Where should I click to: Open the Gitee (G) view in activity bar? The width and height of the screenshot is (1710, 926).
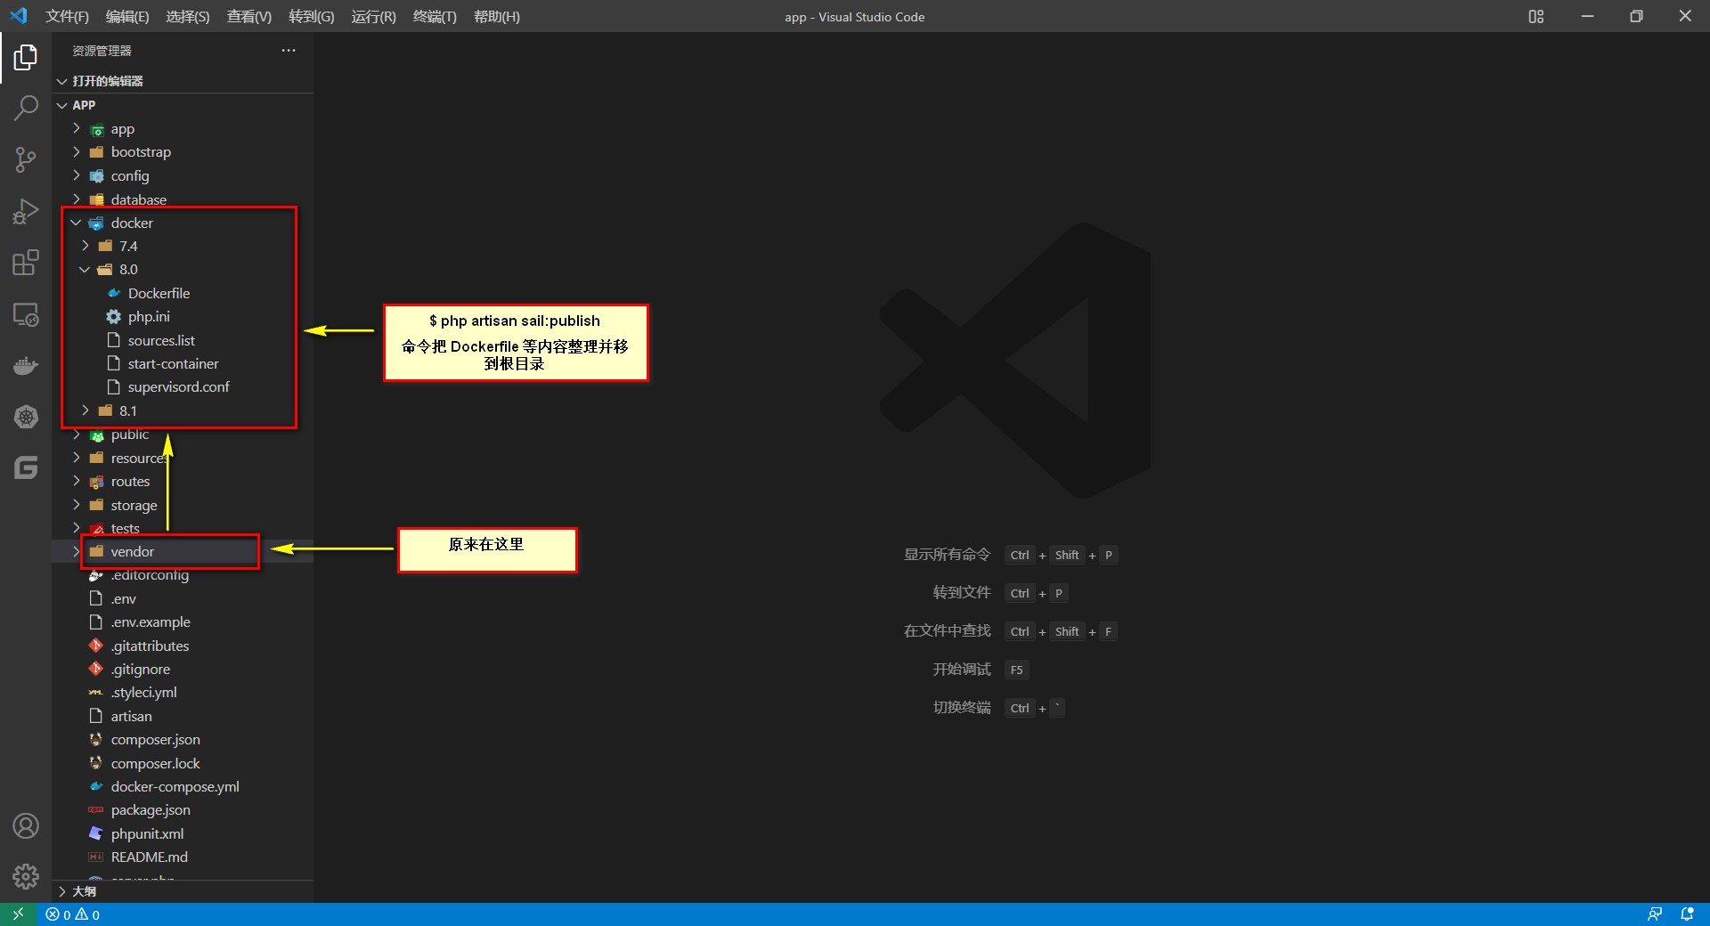[26, 468]
